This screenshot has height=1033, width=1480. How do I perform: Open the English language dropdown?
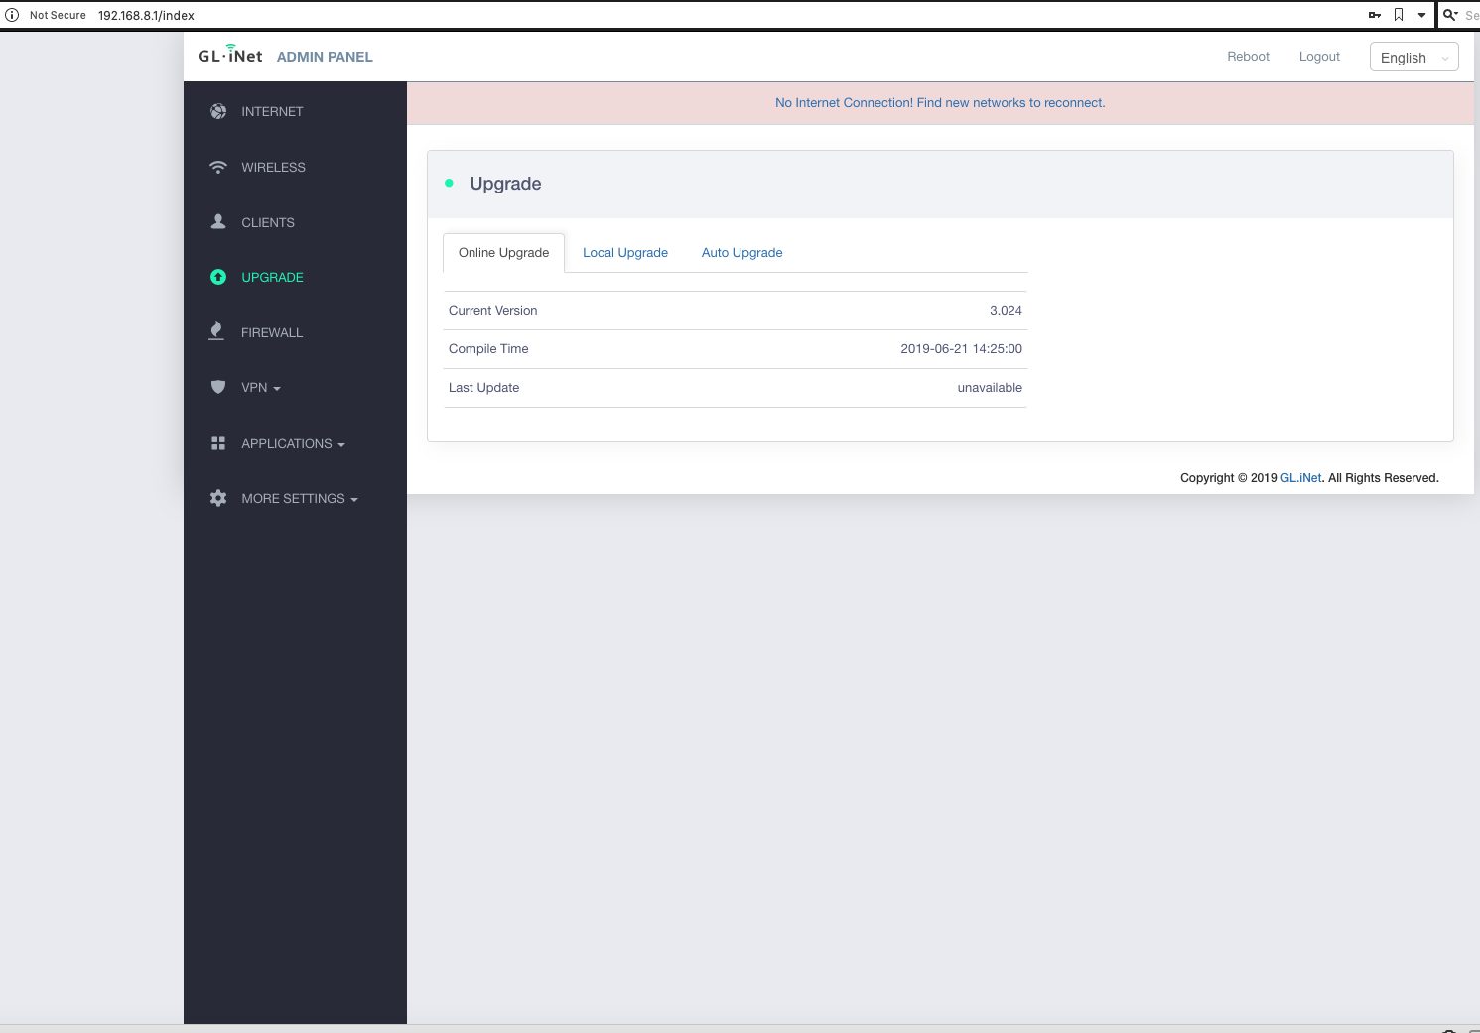click(x=1413, y=58)
